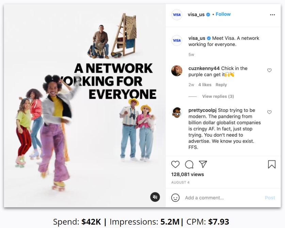Expand View replies (3)
Image resolution: width=285 pixels, height=228 pixels.
coord(218,96)
